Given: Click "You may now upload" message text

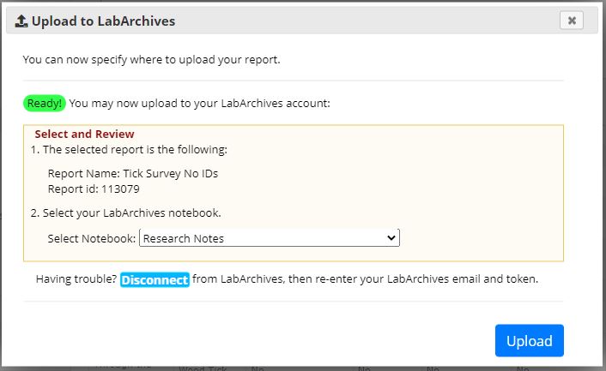Looking at the screenshot, I should pos(199,103).
